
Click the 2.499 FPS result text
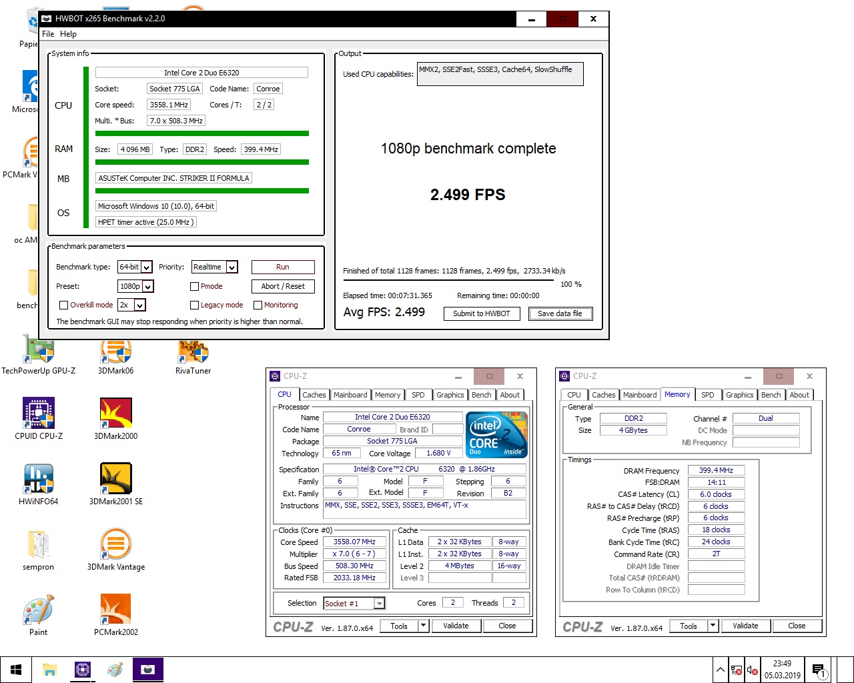(x=468, y=195)
